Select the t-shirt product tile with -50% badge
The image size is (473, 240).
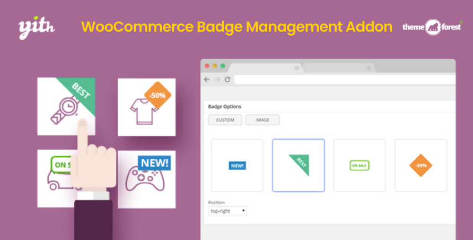[x=147, y=107]
